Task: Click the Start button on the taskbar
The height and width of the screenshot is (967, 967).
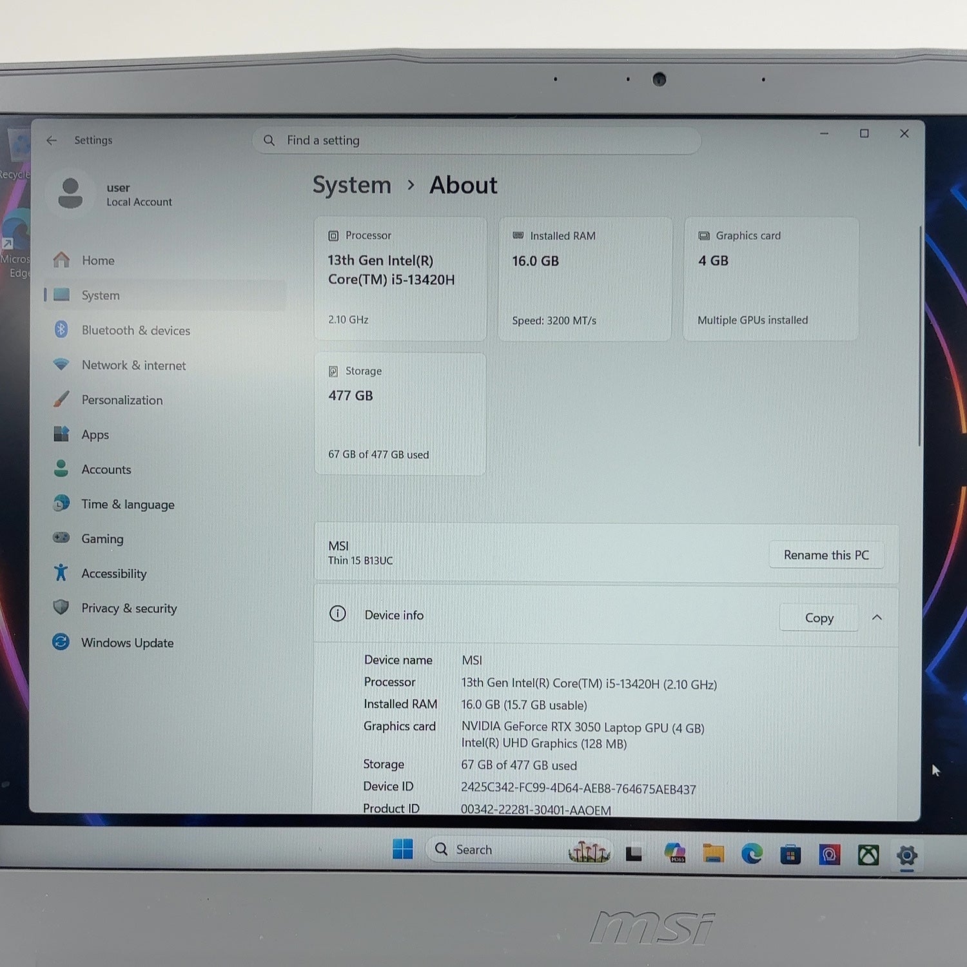Action: [x=403, y=849]
